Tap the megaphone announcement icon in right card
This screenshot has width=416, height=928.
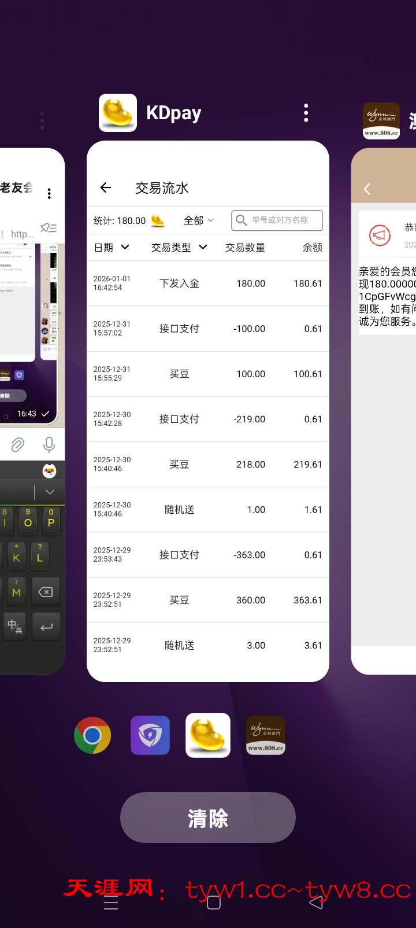click(x=380, y=235)
